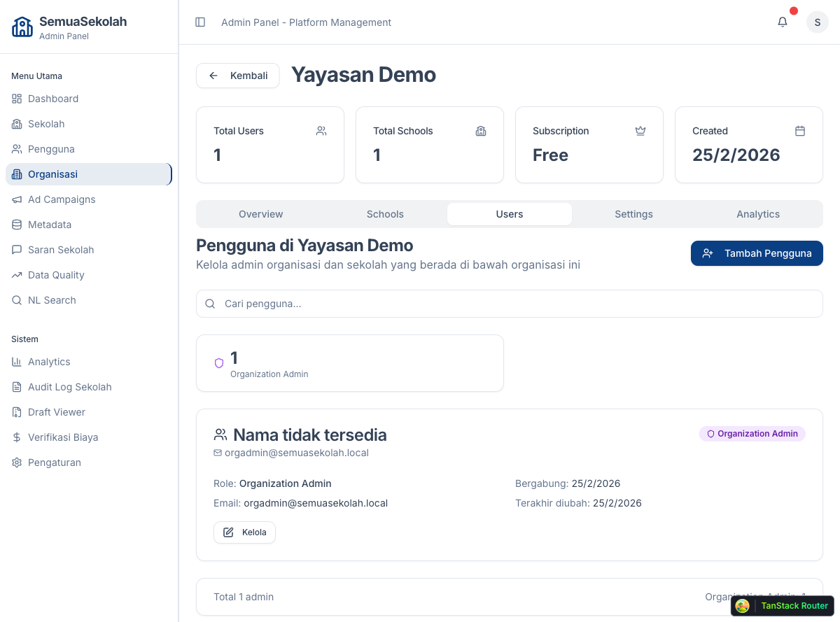Image resolution: width=840 pixels, height=622 pixels.
Task: Click the Cari pengguna search field
Action: (x=510, y=303)
